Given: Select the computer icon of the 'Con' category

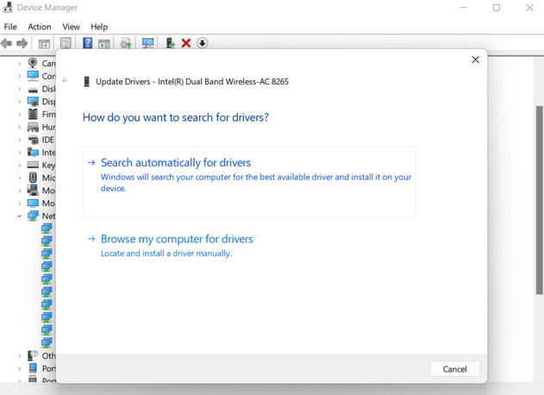Looking at the screenshot, I should 33,76.
